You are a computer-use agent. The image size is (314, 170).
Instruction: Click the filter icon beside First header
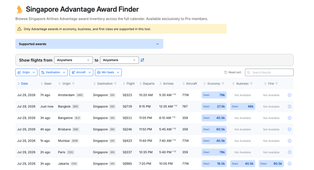click(x=277, y=84)
